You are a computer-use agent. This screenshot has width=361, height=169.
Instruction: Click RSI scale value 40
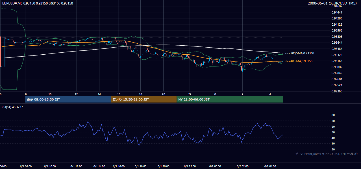pos(333,138)
